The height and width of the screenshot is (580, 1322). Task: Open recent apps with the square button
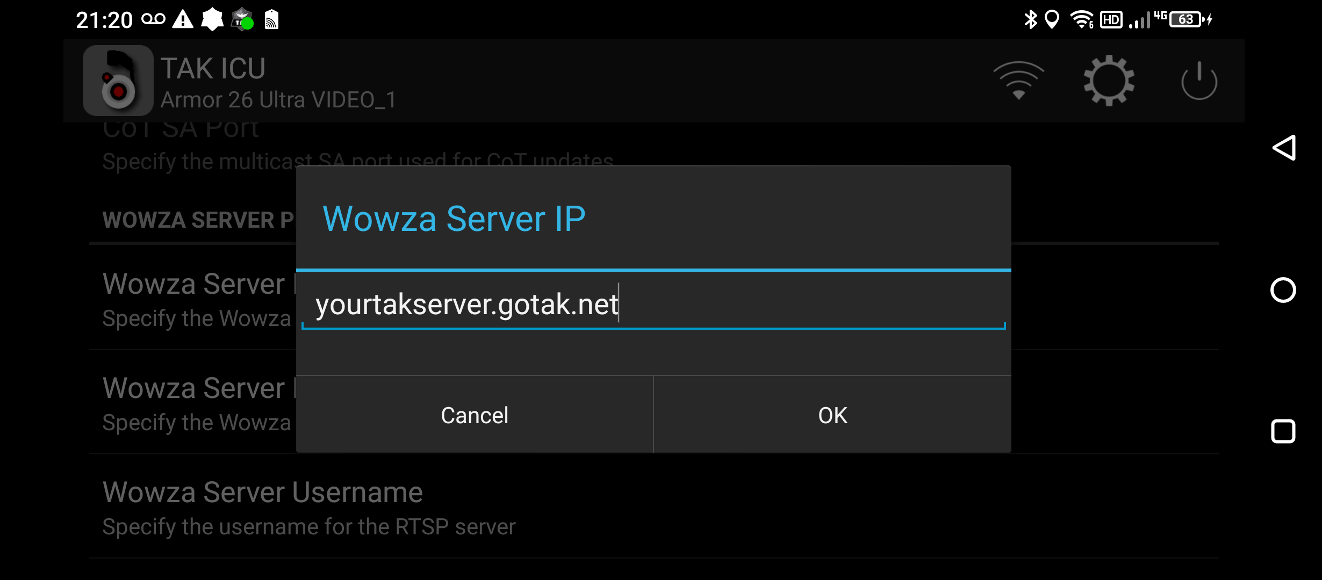pos(1283,431)
